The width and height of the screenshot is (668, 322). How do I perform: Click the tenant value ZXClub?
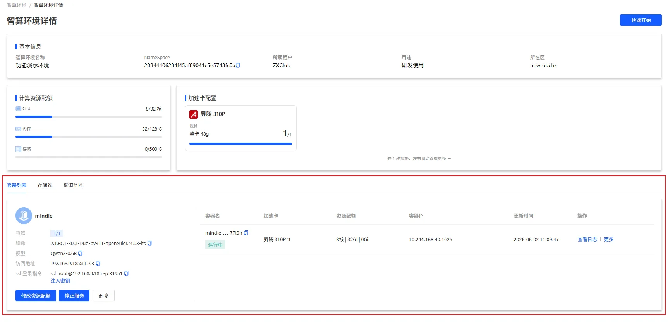click(282, 65)
